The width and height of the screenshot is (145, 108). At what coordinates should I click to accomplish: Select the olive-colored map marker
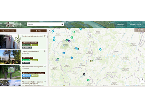(91, 61)
